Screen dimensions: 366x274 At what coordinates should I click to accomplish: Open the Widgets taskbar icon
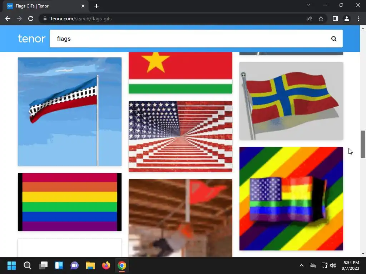coord(59,265)
